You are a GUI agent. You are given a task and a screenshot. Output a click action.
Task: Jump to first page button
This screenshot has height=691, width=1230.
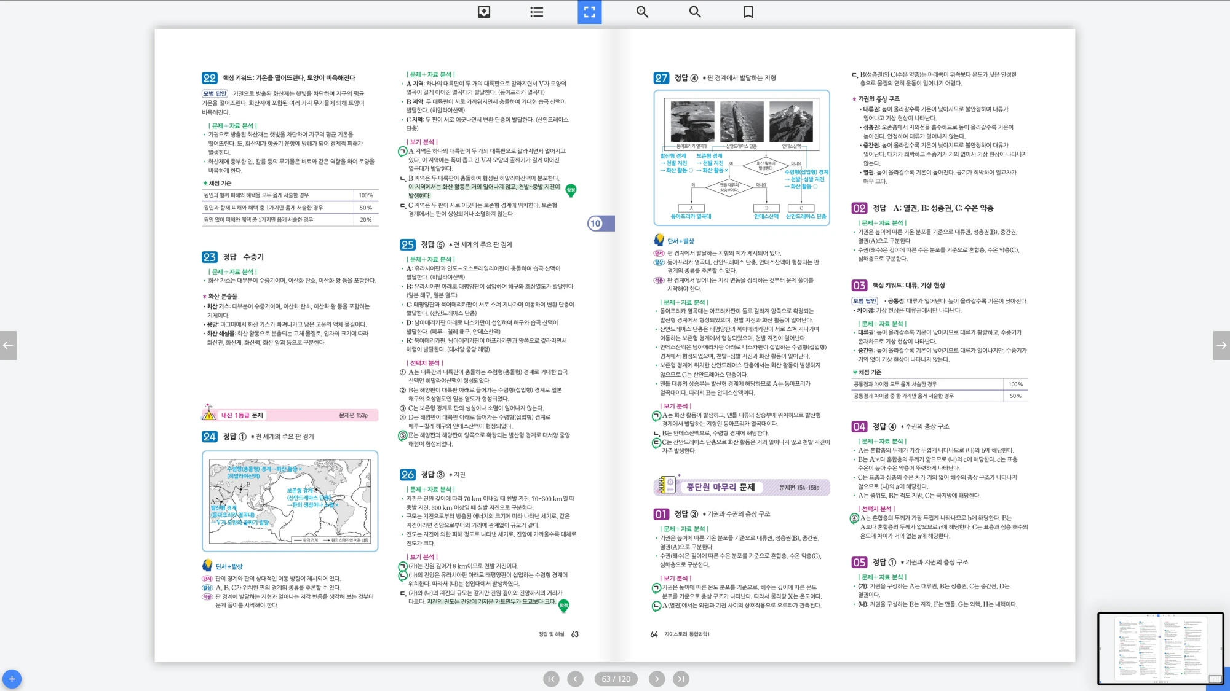coord(551,679)
